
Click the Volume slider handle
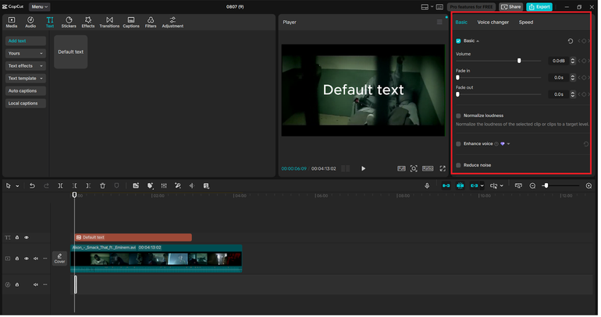pyautogui.click(x=518, y=60)
